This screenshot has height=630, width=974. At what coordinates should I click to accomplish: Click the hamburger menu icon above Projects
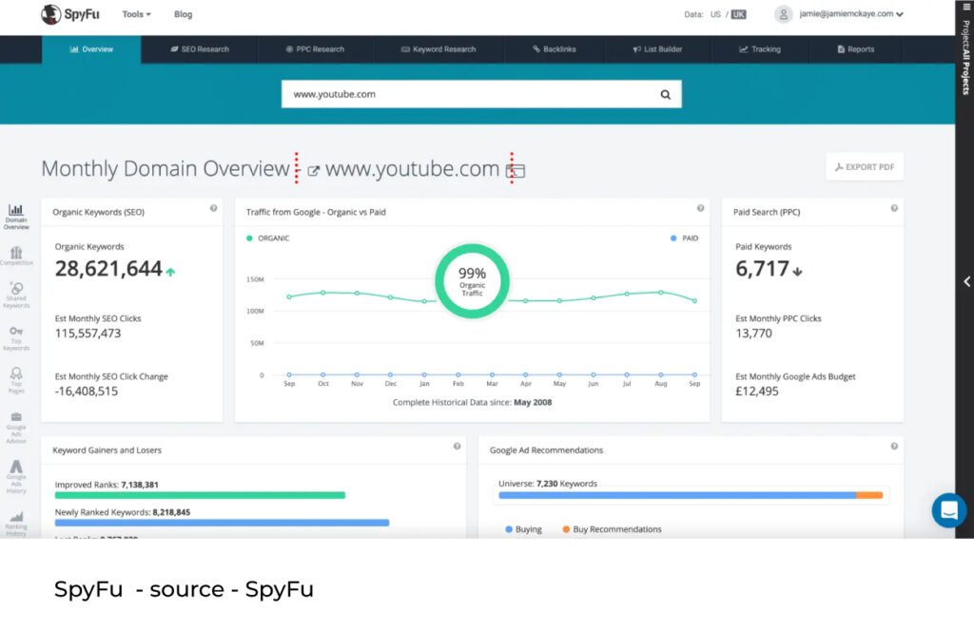(x=966, y=7)
